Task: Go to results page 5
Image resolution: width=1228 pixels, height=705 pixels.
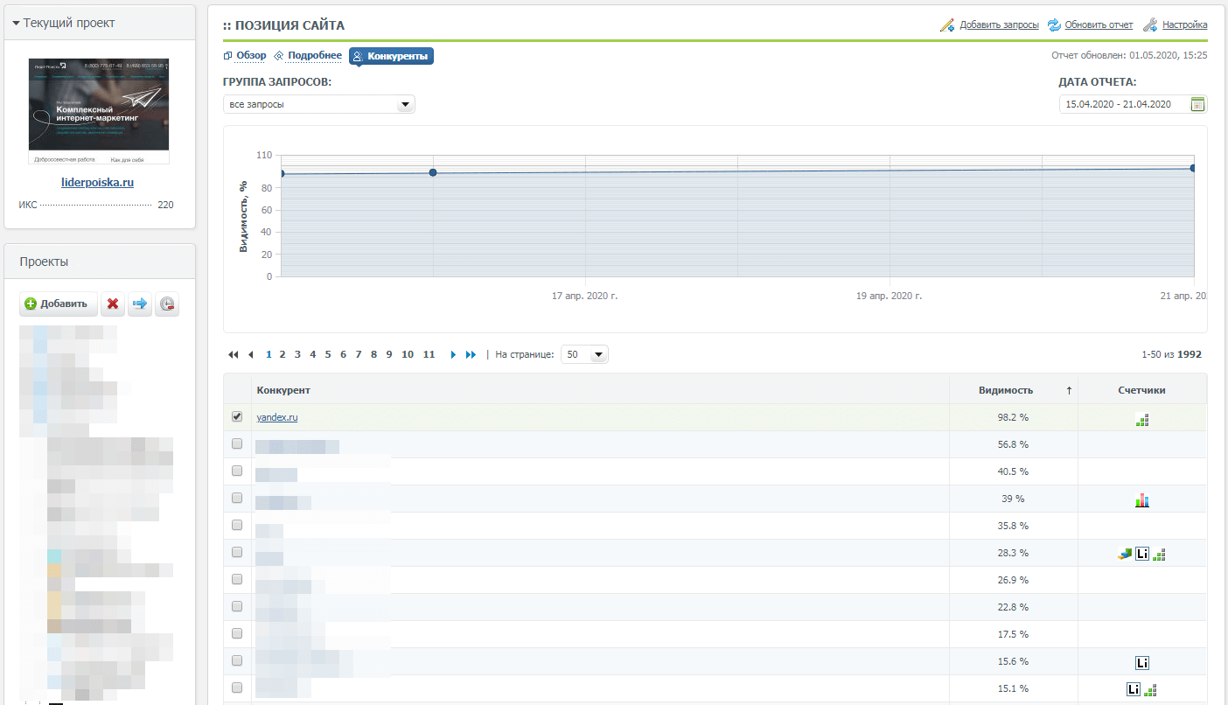Action: (x=328, y=355)
